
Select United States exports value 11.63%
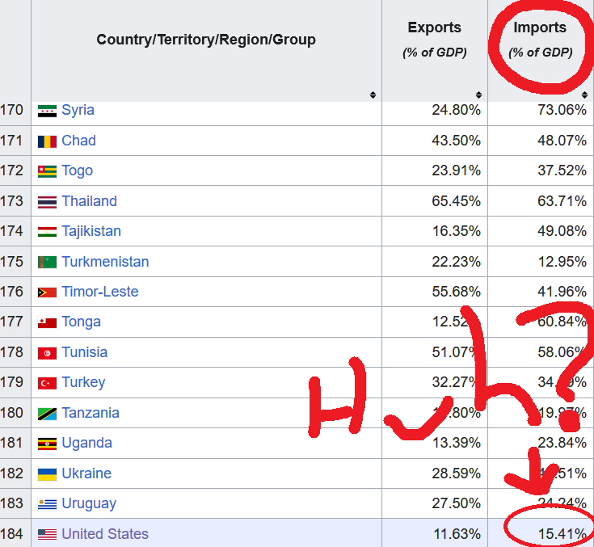click(x=457, y=534)
